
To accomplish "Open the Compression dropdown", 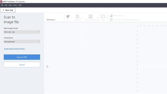I will click(22, 42).
